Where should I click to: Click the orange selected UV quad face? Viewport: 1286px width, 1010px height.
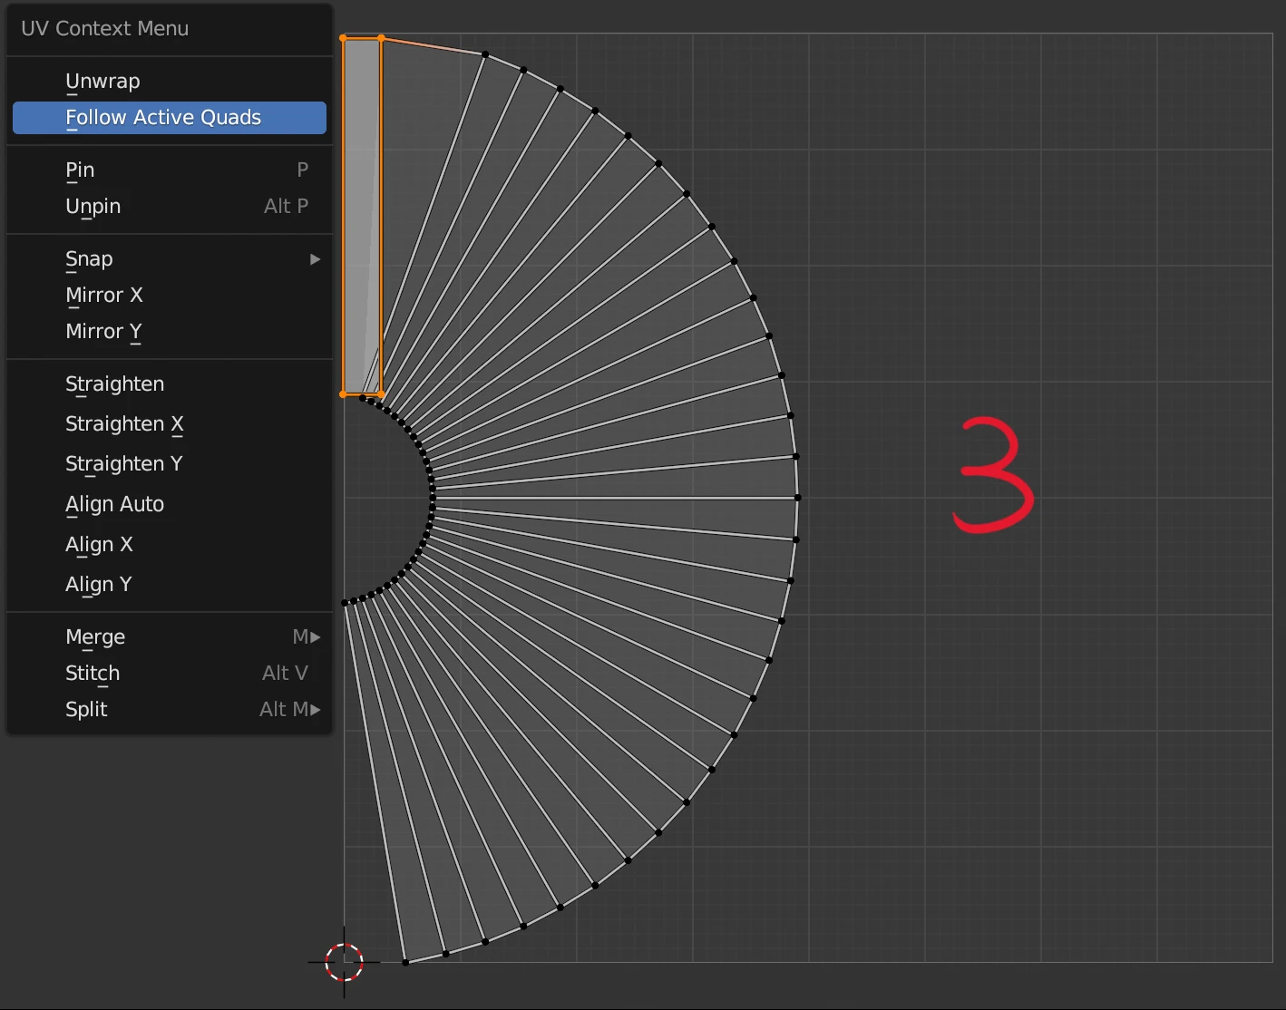point(361,216)
